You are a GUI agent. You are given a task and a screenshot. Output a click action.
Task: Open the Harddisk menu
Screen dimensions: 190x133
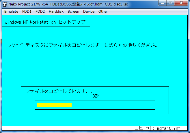click(56, 12)
